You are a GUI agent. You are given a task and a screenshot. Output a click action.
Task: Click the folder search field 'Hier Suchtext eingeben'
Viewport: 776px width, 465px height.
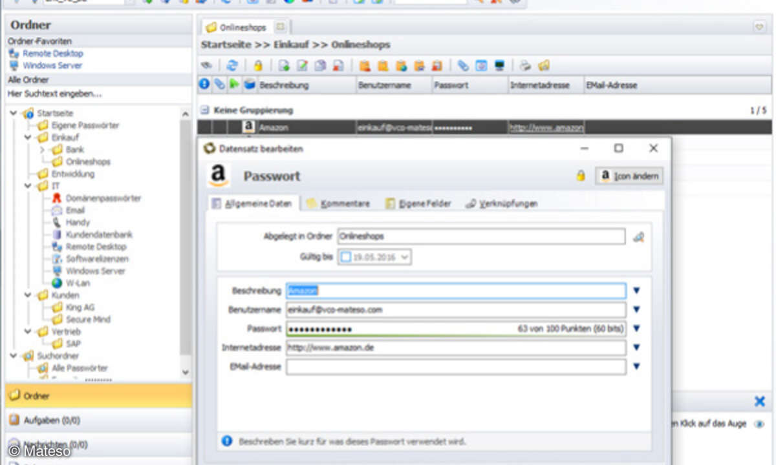pyautogui.click(x=98, y=94)
